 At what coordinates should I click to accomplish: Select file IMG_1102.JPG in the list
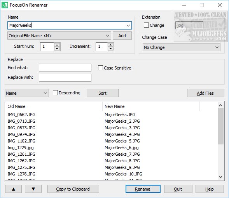pyautogui.click(x=21, y=141)
